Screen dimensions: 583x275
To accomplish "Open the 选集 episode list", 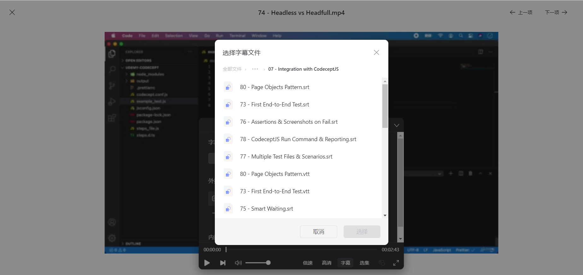I will [364, 263].
